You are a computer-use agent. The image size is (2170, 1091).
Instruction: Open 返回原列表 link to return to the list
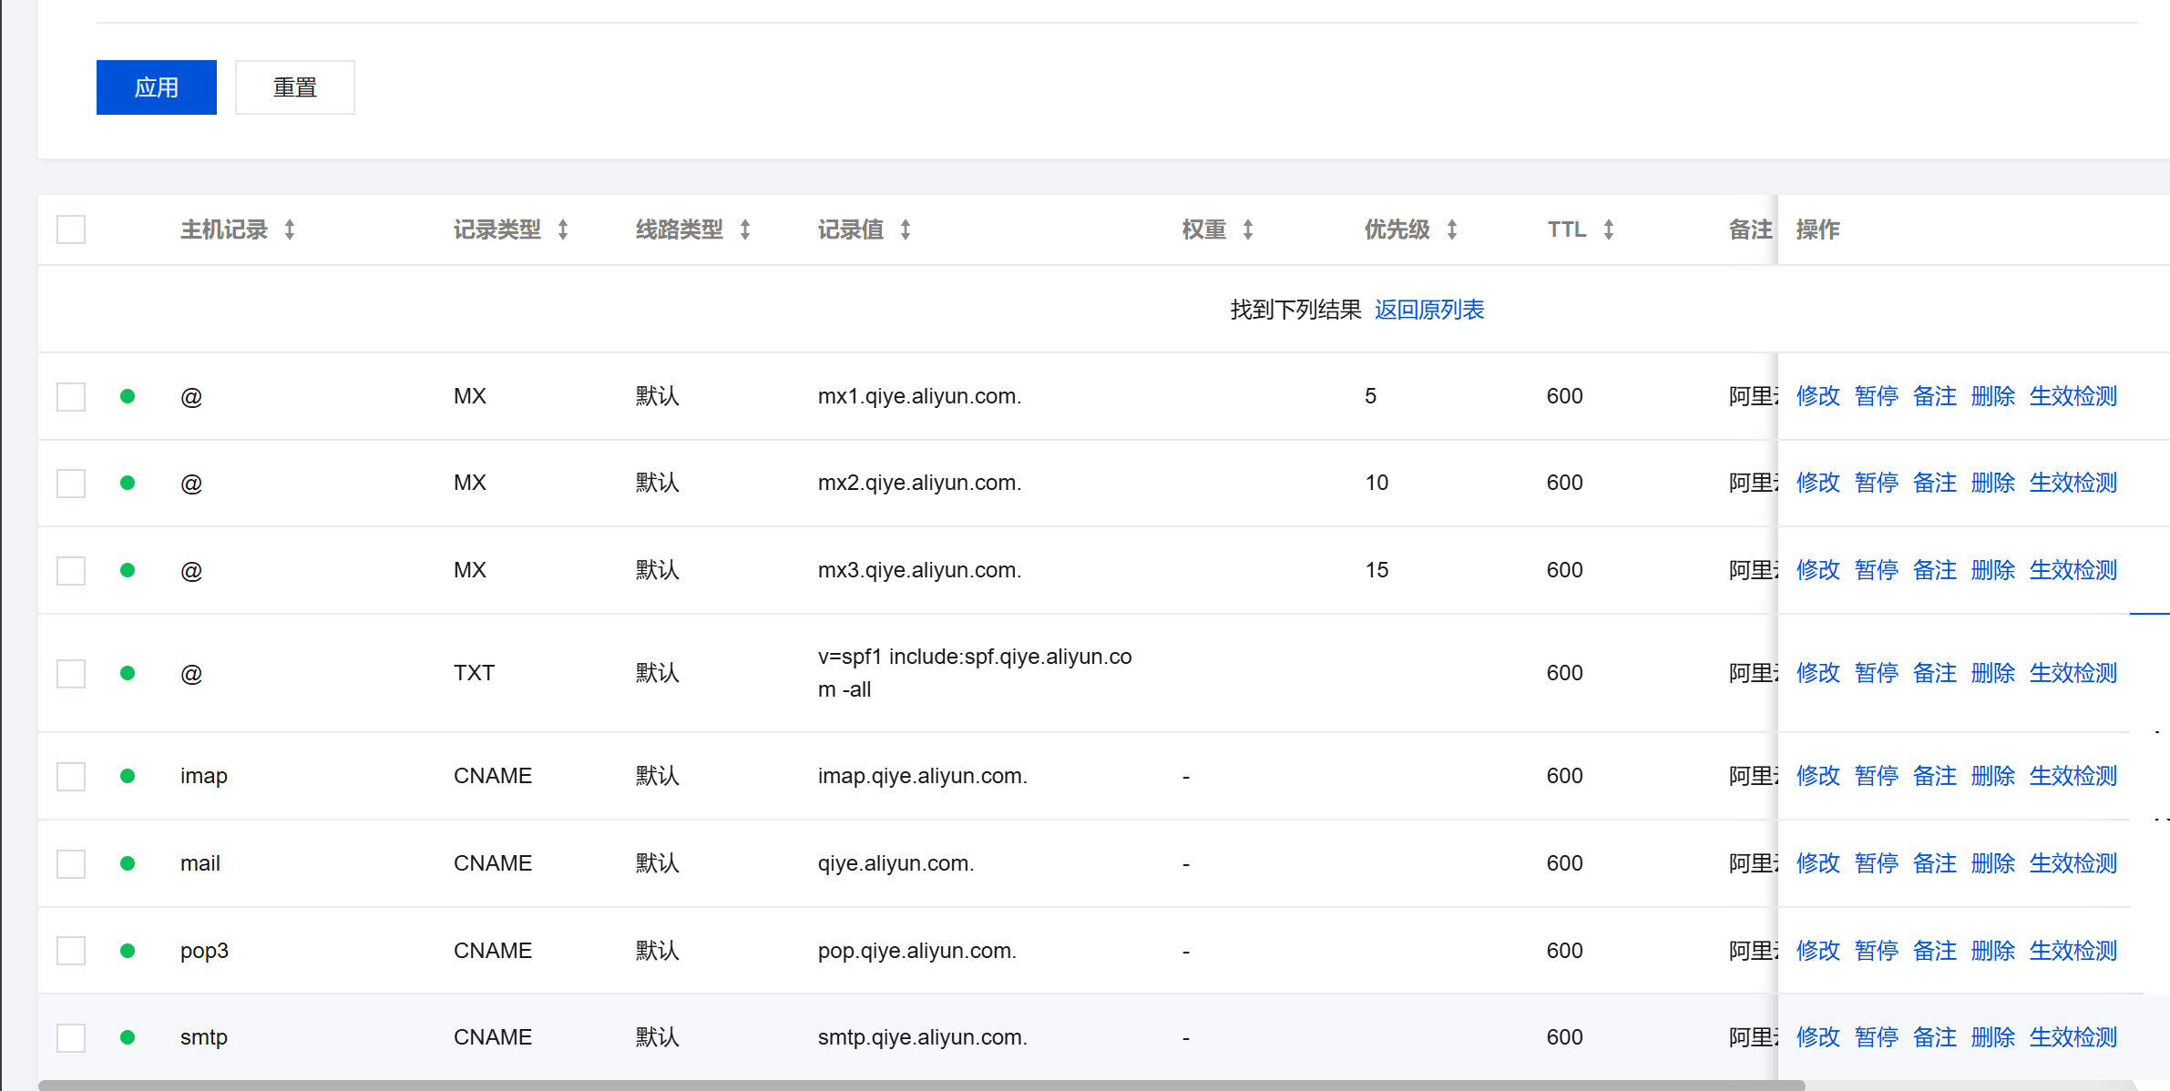tap(1429, 310)
